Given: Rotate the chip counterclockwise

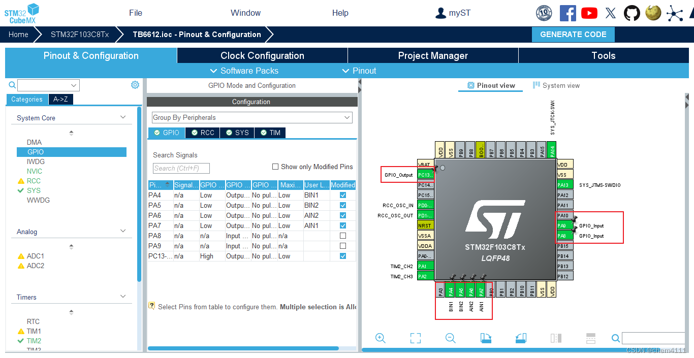Looking at the screenshot, I should point(520,338).
